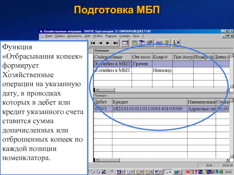This screenshot has width=234, height=175.
Task: Jump to the last record in toolbar
Action: pyautogui.click(x=115, y=43)
